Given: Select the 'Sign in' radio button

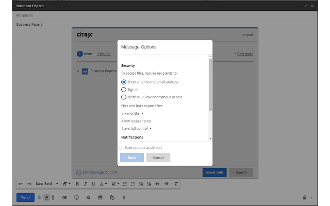Looking at the screenshot, I should coord(124,90).
